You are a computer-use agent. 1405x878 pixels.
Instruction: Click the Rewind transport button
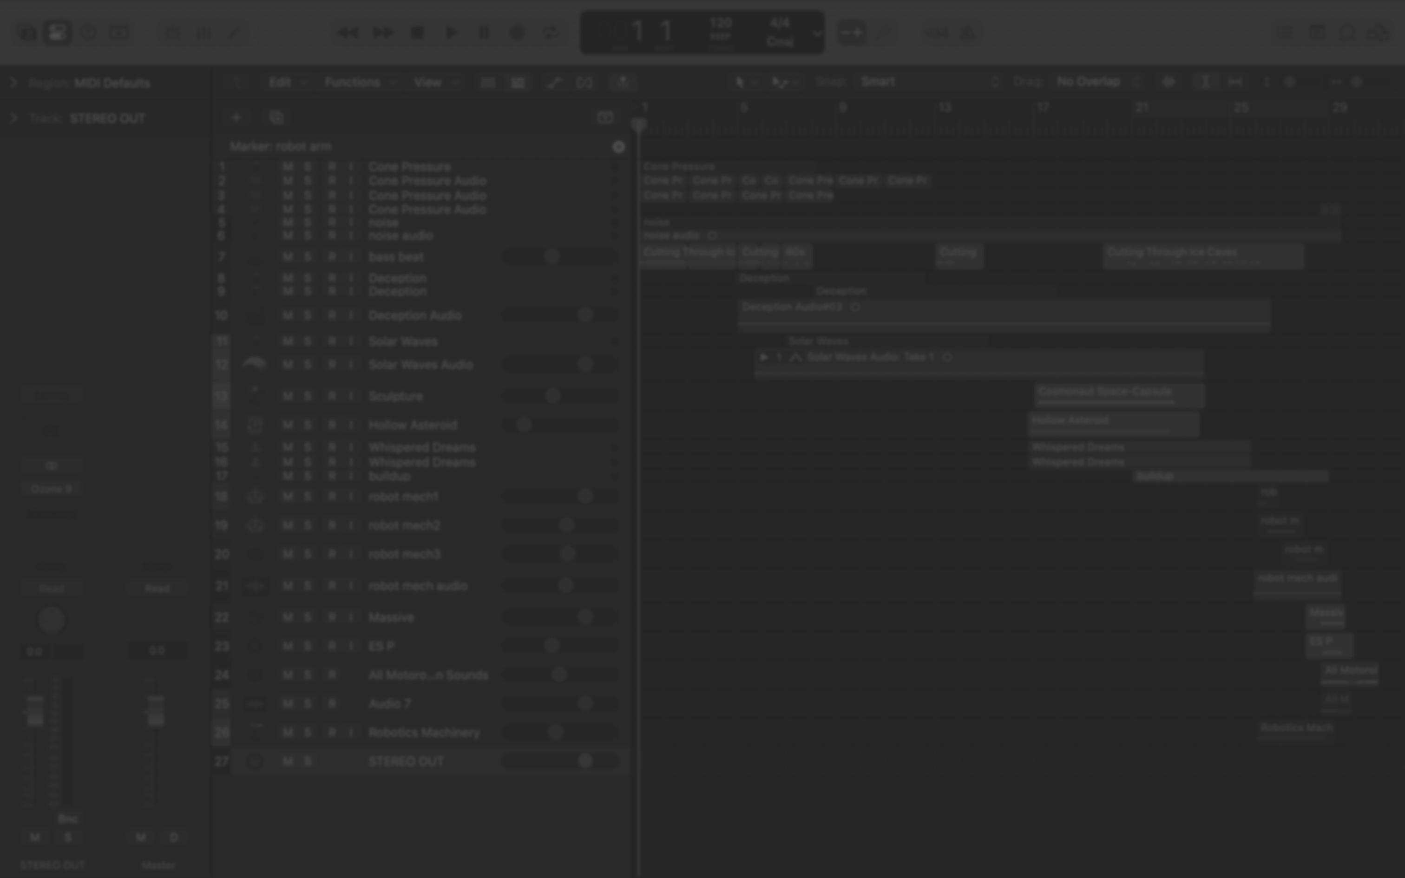pyautogui.click(x=347, y=33)
